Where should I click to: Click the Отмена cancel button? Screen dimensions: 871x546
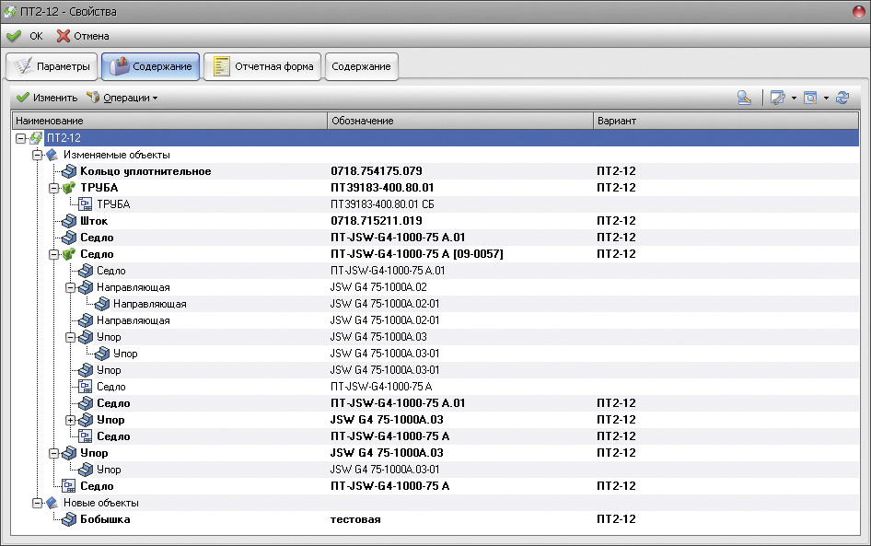click(83, 36)
